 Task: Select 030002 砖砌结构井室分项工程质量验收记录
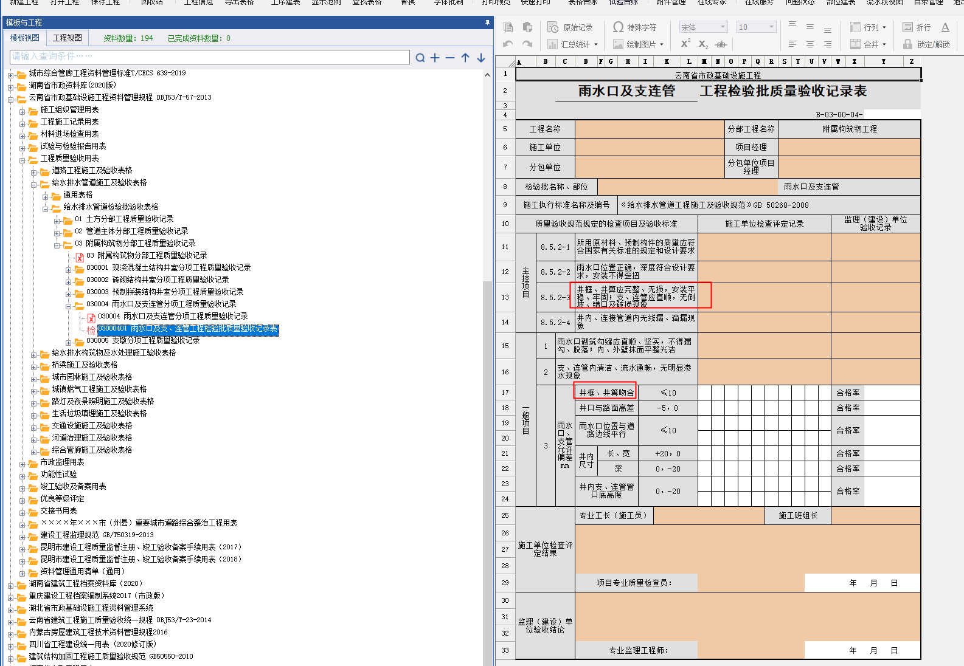(158, 280)
